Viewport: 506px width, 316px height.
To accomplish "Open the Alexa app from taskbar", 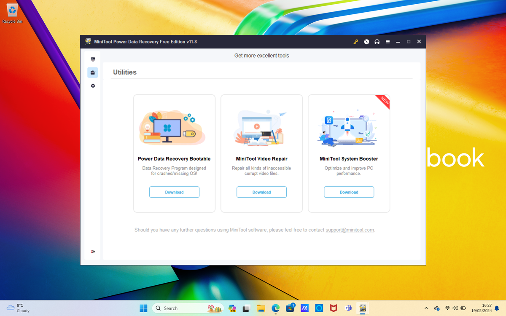I will [x=319, y=308].
